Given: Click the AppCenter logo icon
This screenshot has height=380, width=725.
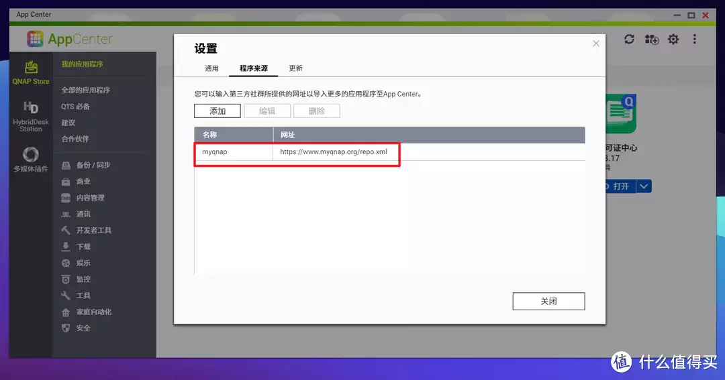Looking at the screenshot, I should click(x=35, y=39).
